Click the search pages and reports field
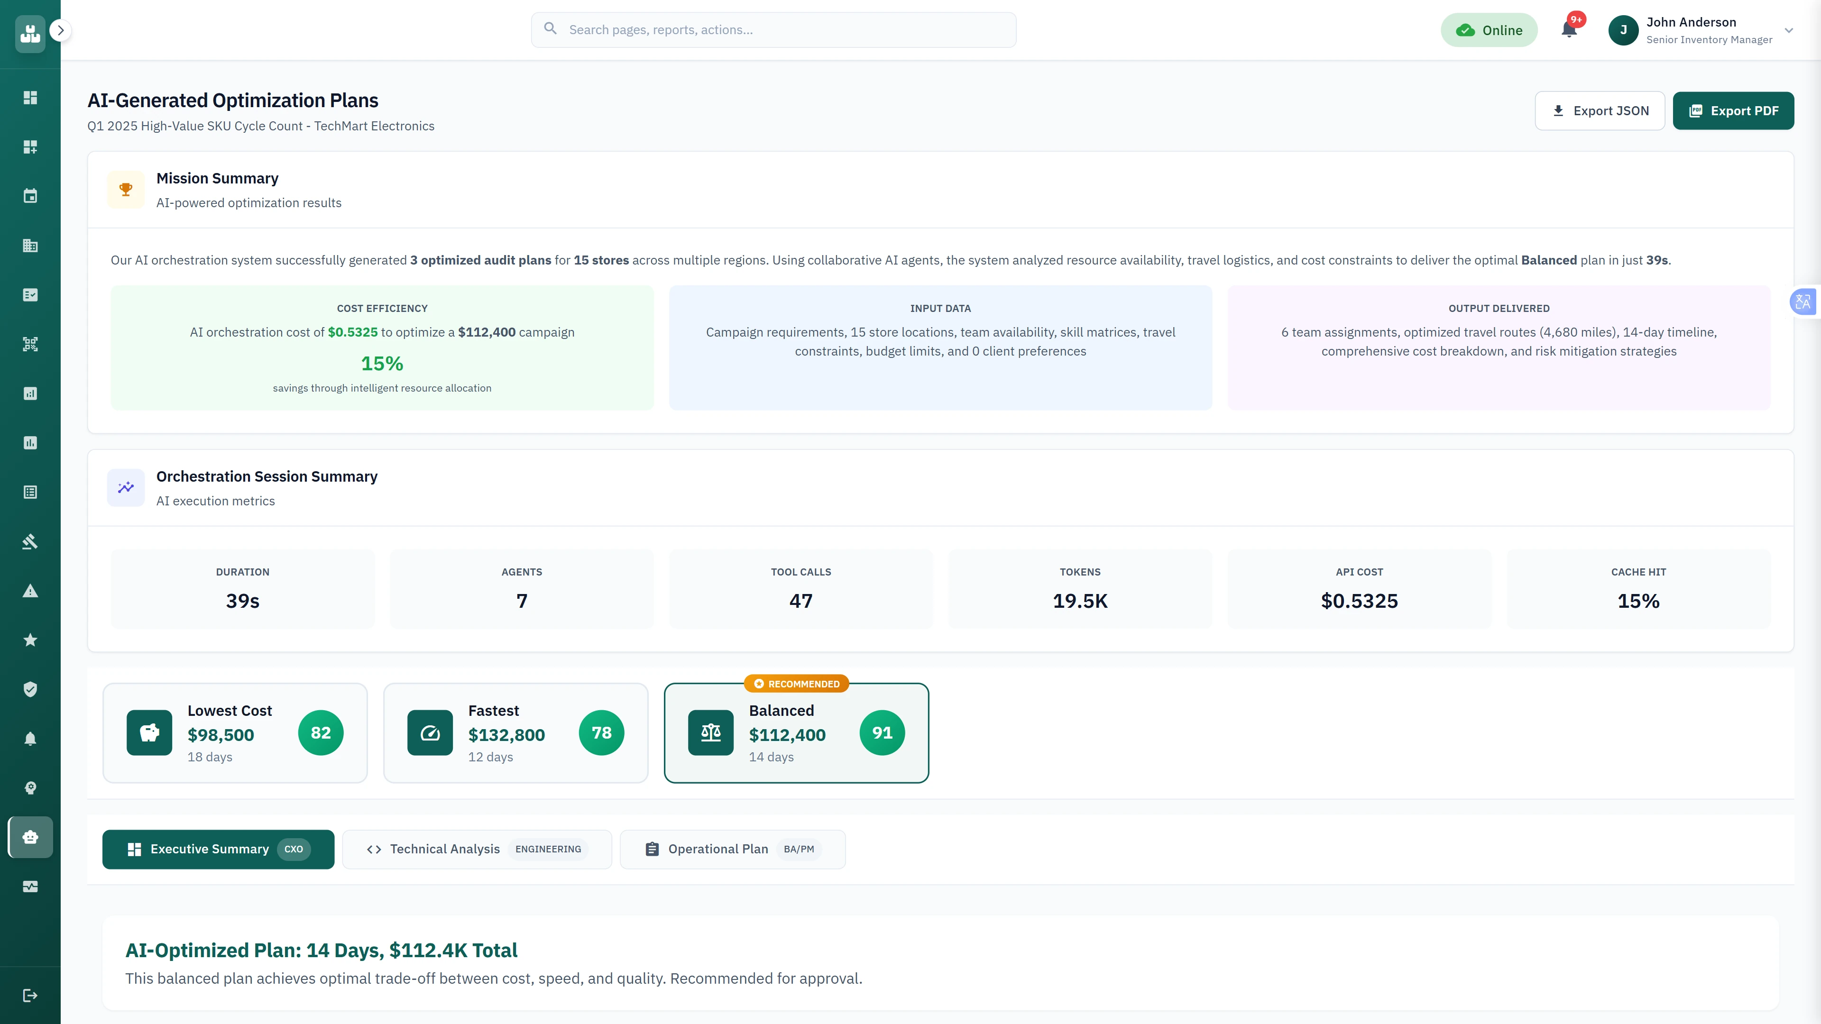This screenshot has height=1024, width=1821. [x=773, y=30]
